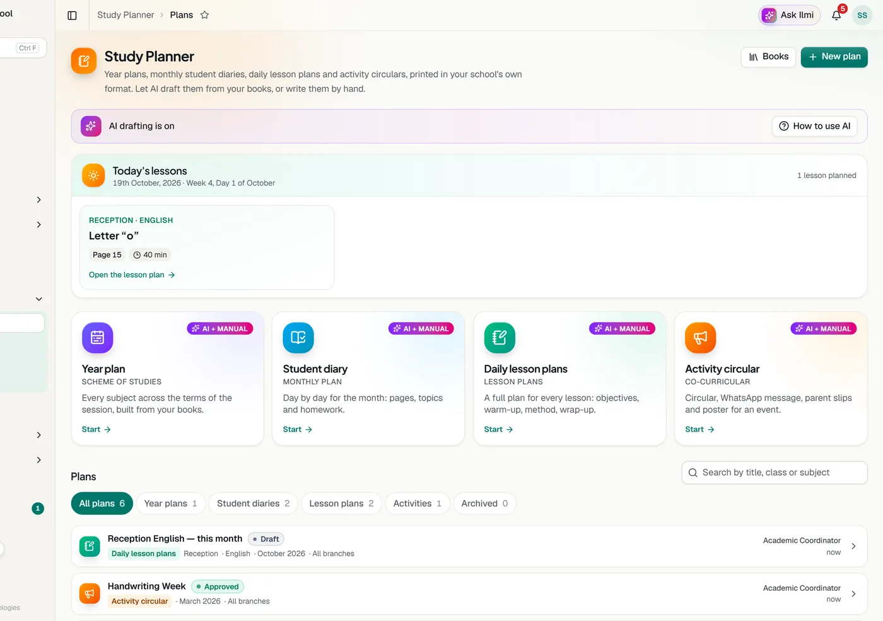Click the AI + MANUAL badge on Year plan
Image resolution: width=883 pixels, height=621 pixels.
click(x=220, y=329)
